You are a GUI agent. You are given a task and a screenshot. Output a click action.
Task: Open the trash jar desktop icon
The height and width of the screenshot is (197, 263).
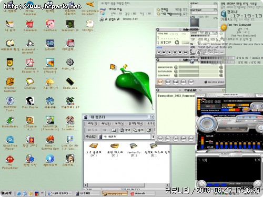point(10,64)
